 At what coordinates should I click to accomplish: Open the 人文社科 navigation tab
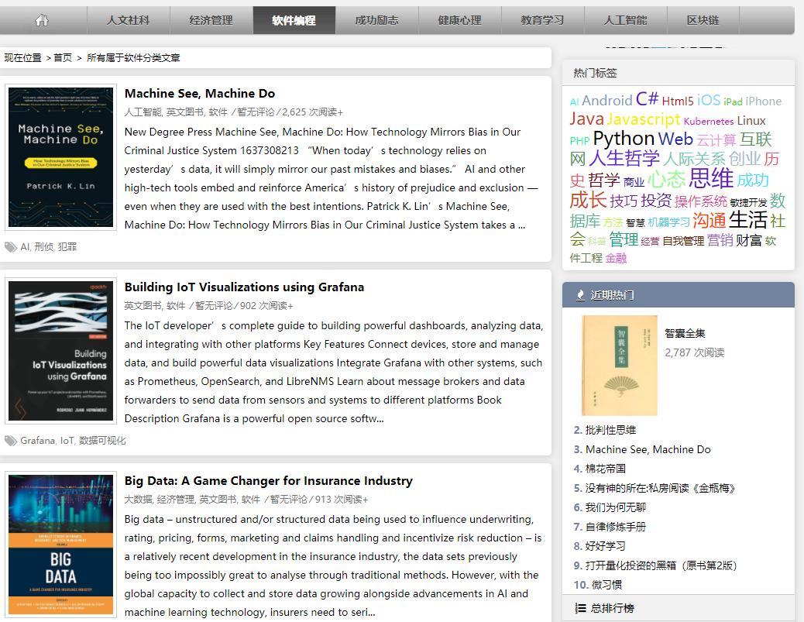[x=128, y=20]
